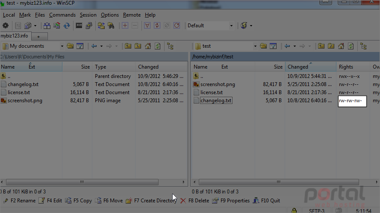Go back in local panel

94,46
